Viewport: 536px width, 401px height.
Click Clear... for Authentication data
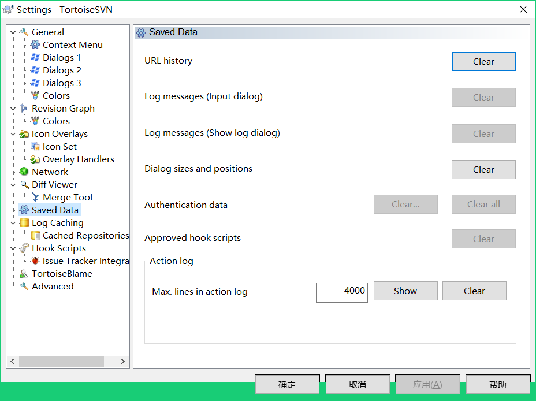(405, 205)
